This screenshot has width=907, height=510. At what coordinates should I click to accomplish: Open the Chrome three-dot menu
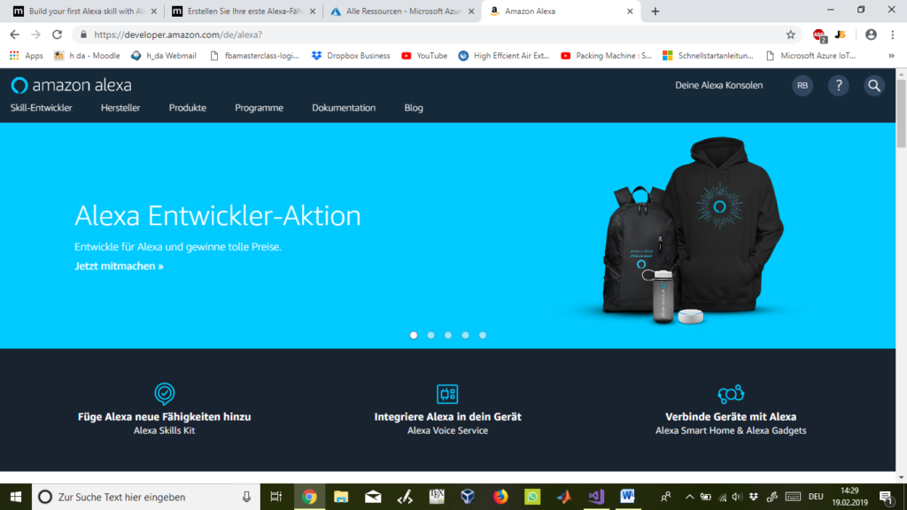(893, 35)
